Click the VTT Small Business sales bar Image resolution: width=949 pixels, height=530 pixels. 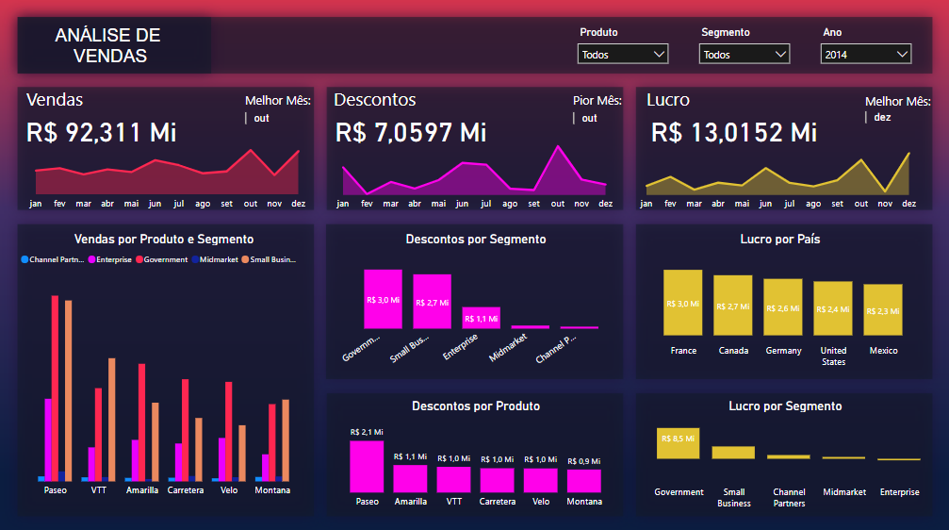(112, 420)
